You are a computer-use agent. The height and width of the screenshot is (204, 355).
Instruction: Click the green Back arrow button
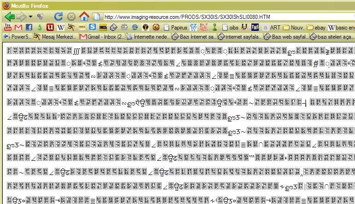click(9, 17)
